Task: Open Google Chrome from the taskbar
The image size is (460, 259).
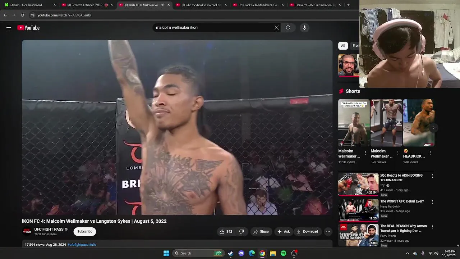Action: pos(262,253)
